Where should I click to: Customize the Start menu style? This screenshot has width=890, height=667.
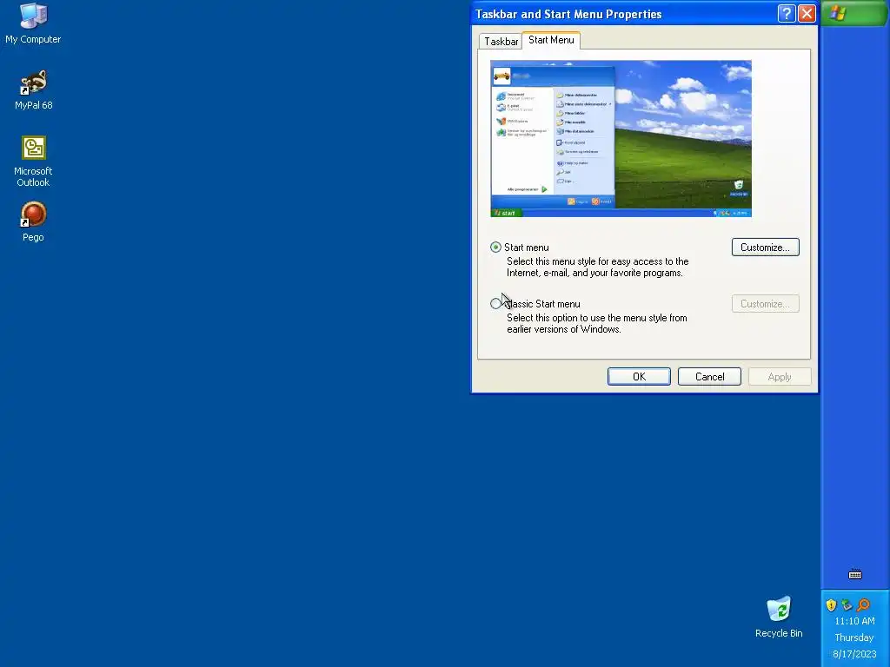pyautogui.click(x=765, y=248)
